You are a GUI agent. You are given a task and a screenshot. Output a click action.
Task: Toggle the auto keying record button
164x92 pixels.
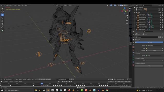click(x=59, y=82)
